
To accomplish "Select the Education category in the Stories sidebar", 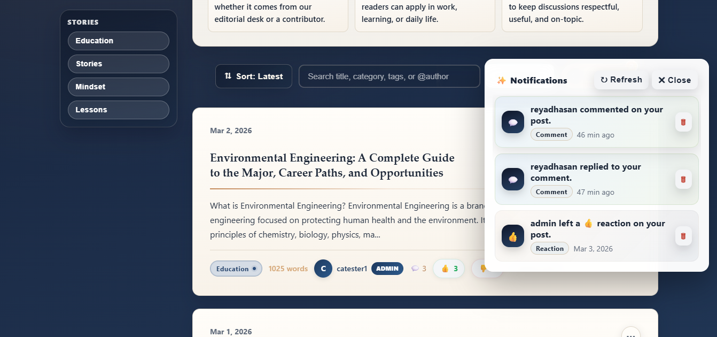I will [119, 41].
